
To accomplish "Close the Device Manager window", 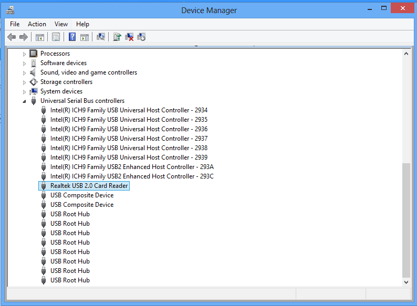I will click(403, 8).
